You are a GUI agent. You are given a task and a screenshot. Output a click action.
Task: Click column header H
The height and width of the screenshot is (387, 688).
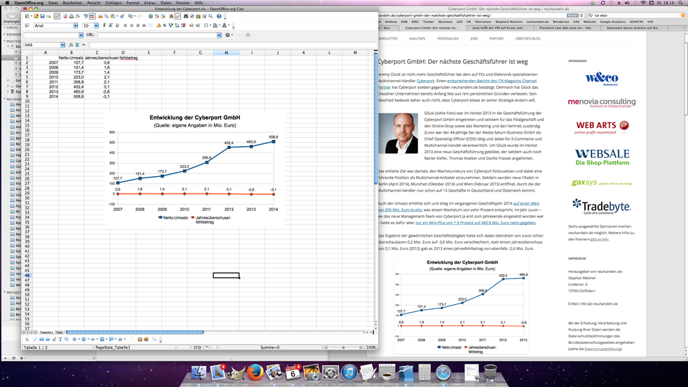pos(226,52)
